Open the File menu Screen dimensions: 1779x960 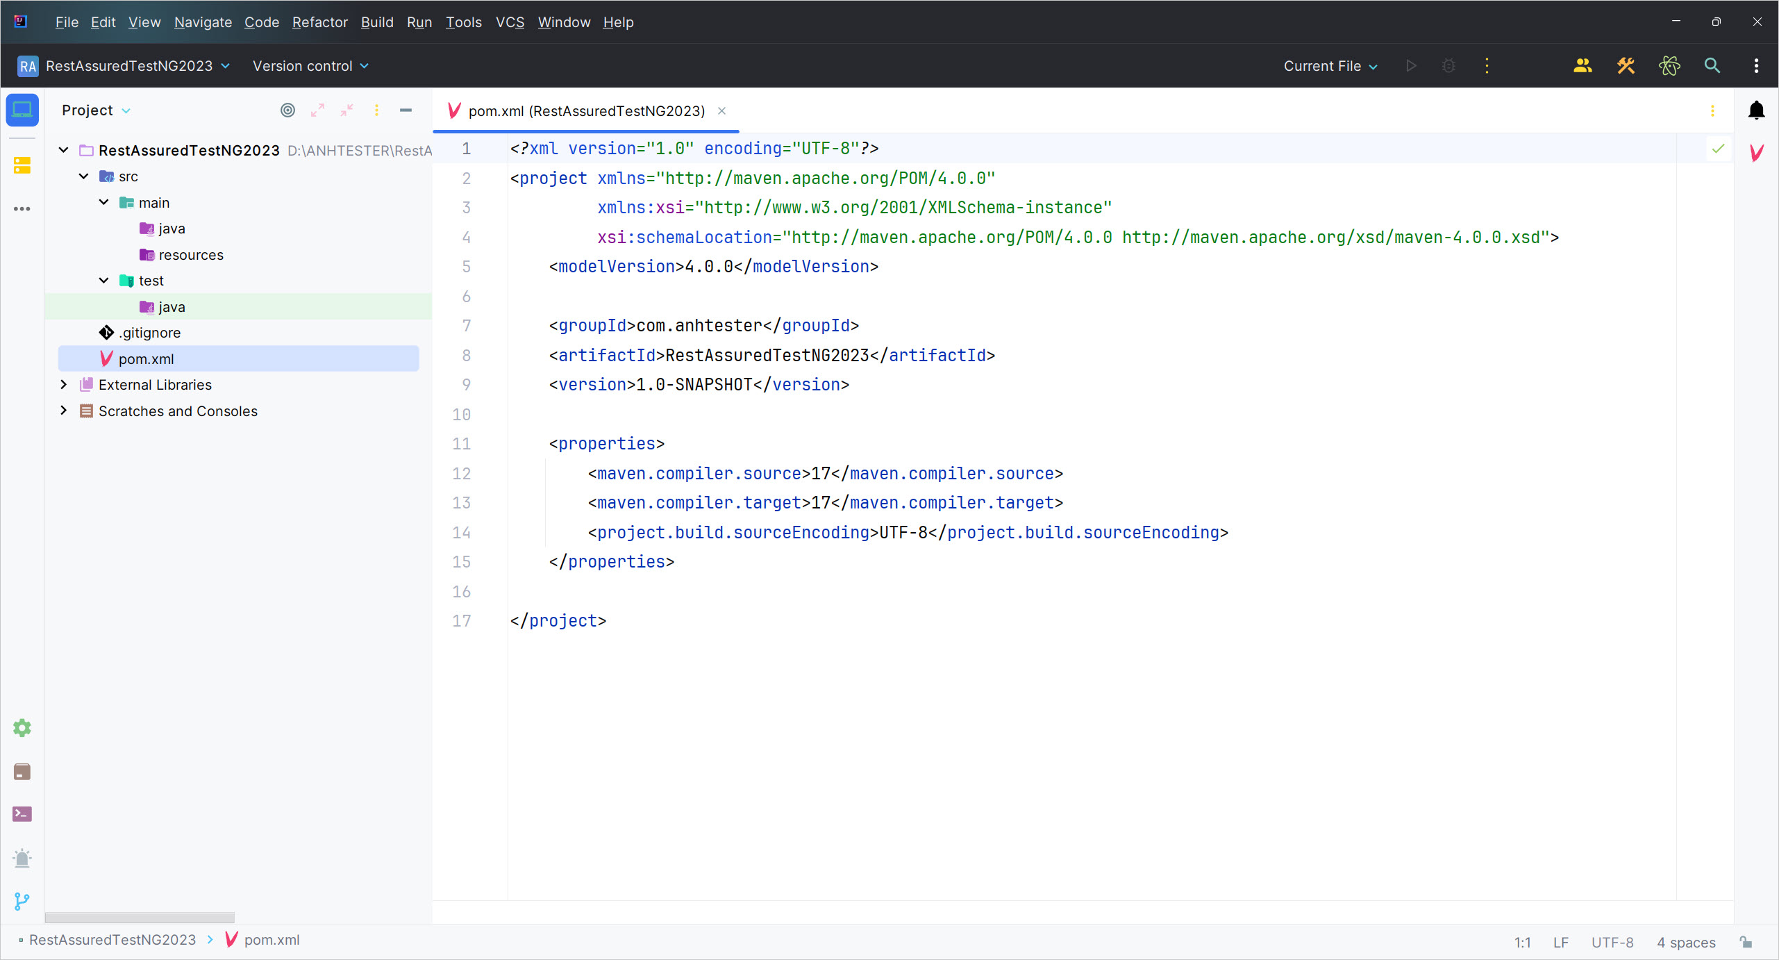click(67, 22)
